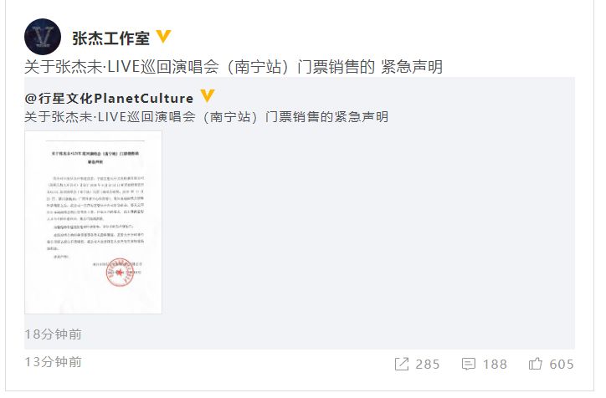
Task: Click the red seal on the document image
Action: [x=120, y=272]
